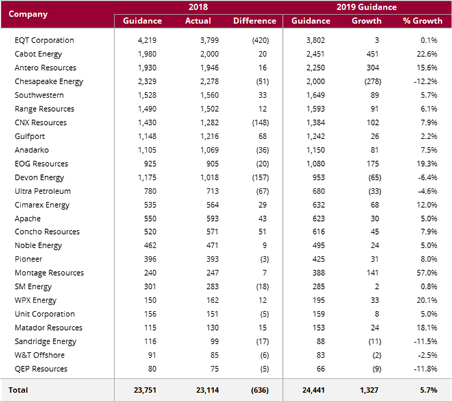Viewport: 452px width, 402px height.
Task: Select total 2018 actual 23,114
Action: point(208,390)
